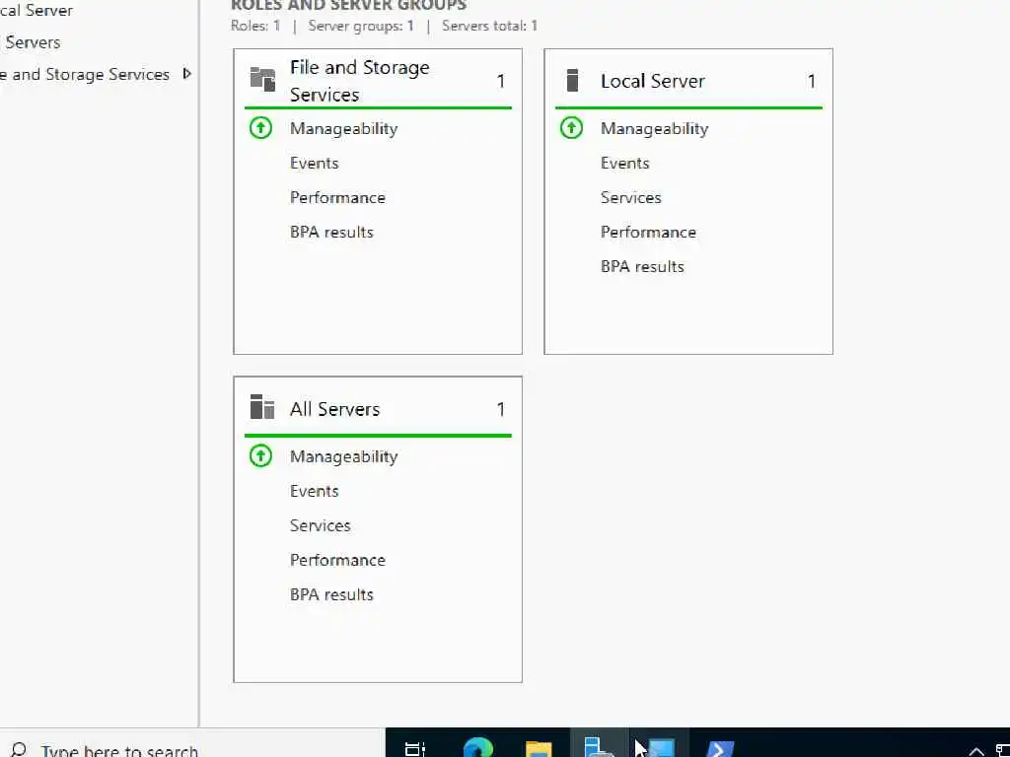The height and width of the screenshot is (757, 1010).
Task: Open Manageability under All Servers
Action: 344,457
